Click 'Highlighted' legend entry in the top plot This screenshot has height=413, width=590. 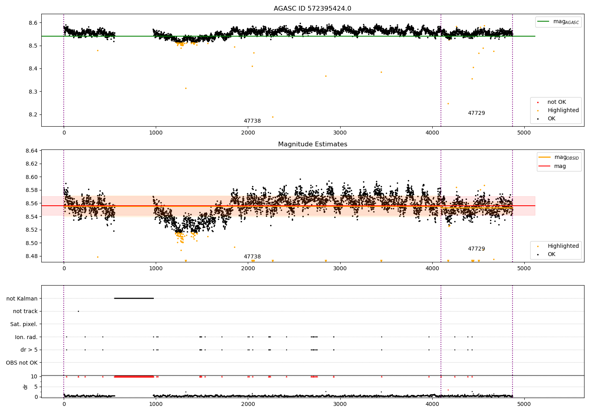click(563, 111)
